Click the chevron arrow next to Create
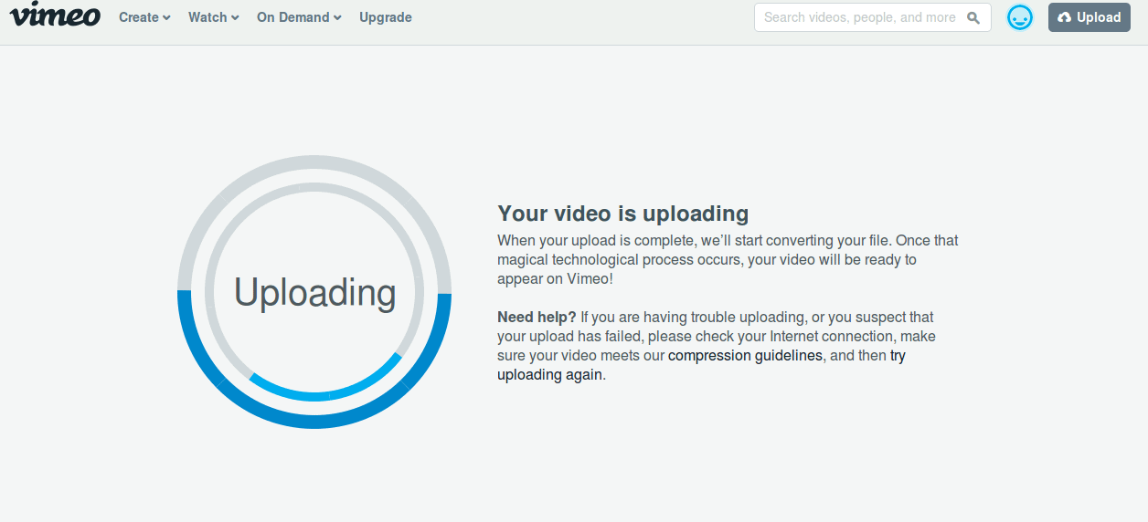1148x522 pixels. (x=166, y=18)
